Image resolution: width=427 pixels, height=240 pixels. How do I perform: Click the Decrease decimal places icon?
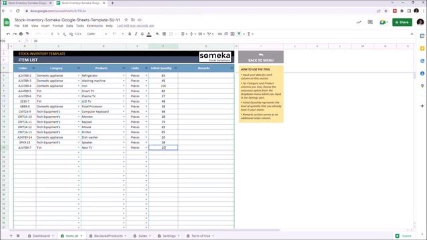pyautogui.click(x=65, y=34)
